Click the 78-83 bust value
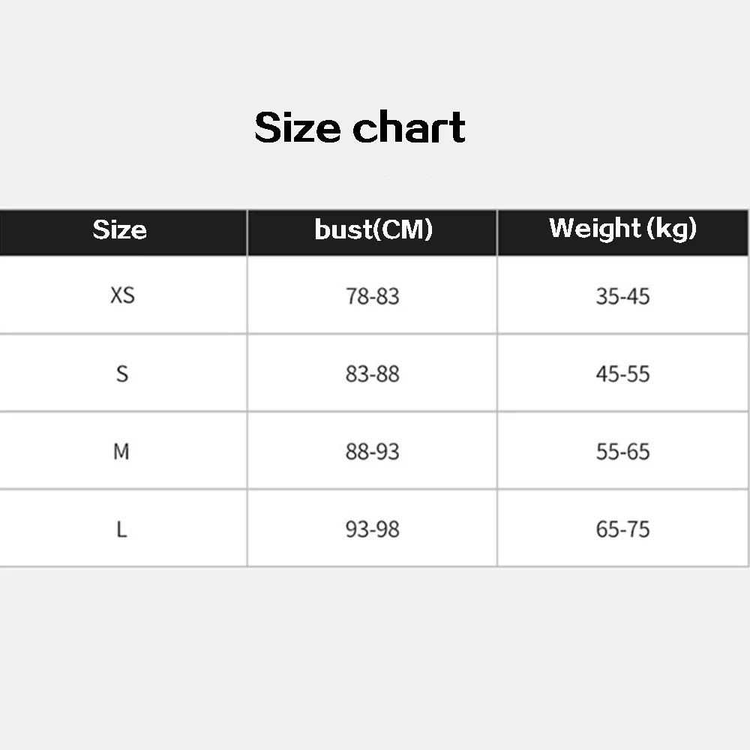750x750 pixels. [x=373, y=296]
